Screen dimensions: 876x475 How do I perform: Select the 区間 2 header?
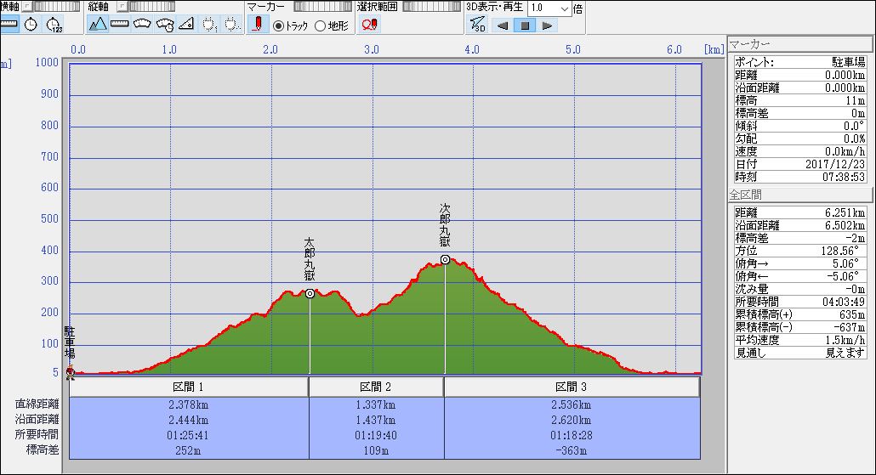click(x=376, y=387)
